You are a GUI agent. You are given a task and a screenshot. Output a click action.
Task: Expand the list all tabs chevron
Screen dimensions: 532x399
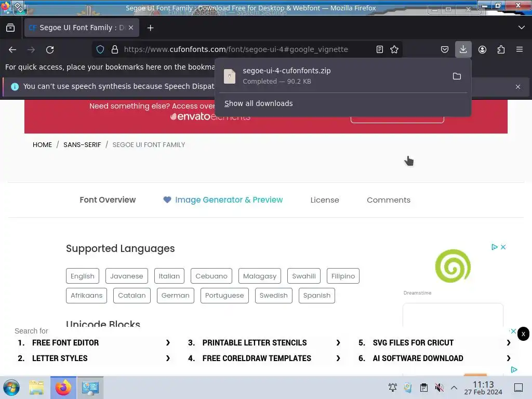[522, 28]
